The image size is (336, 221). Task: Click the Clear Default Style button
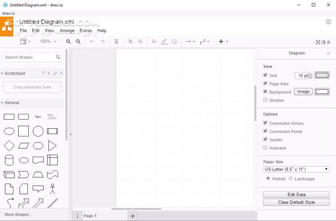click(296, 202)
